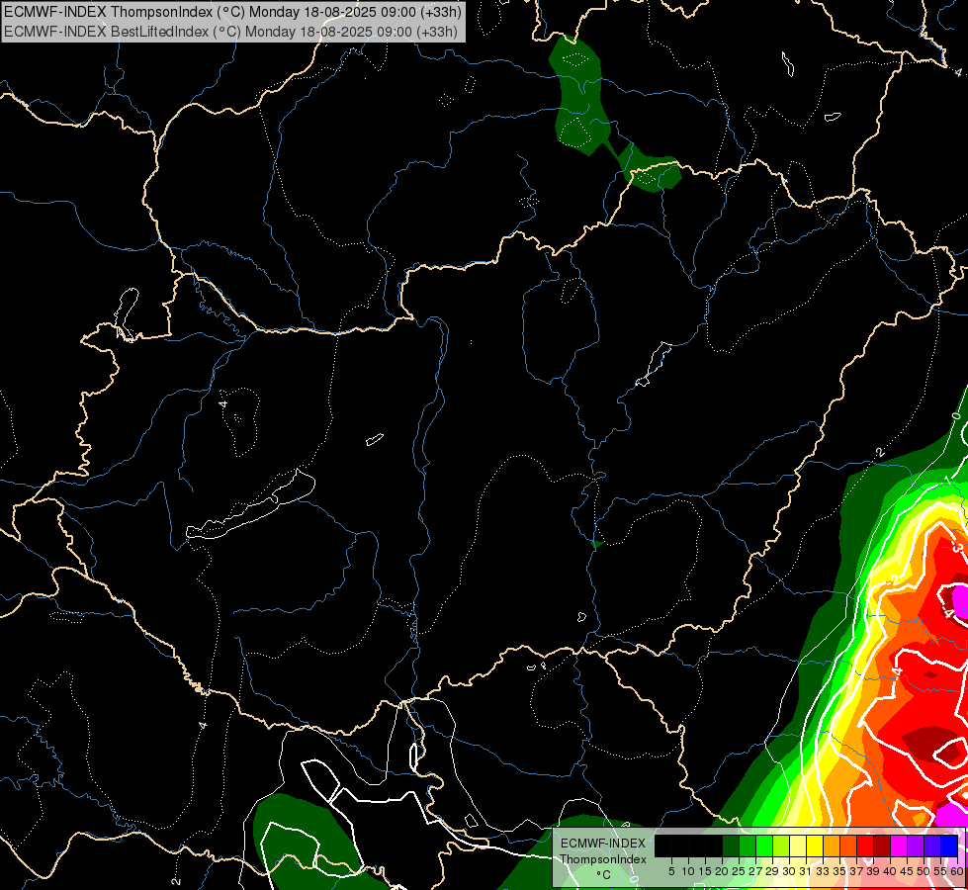This screenshot has height=890, width=968.
Task: Click the legend tick label 55
Action: 939,871
